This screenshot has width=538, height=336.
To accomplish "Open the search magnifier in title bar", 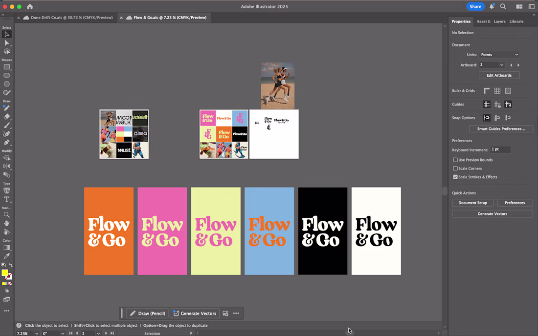I will point(503,6).
